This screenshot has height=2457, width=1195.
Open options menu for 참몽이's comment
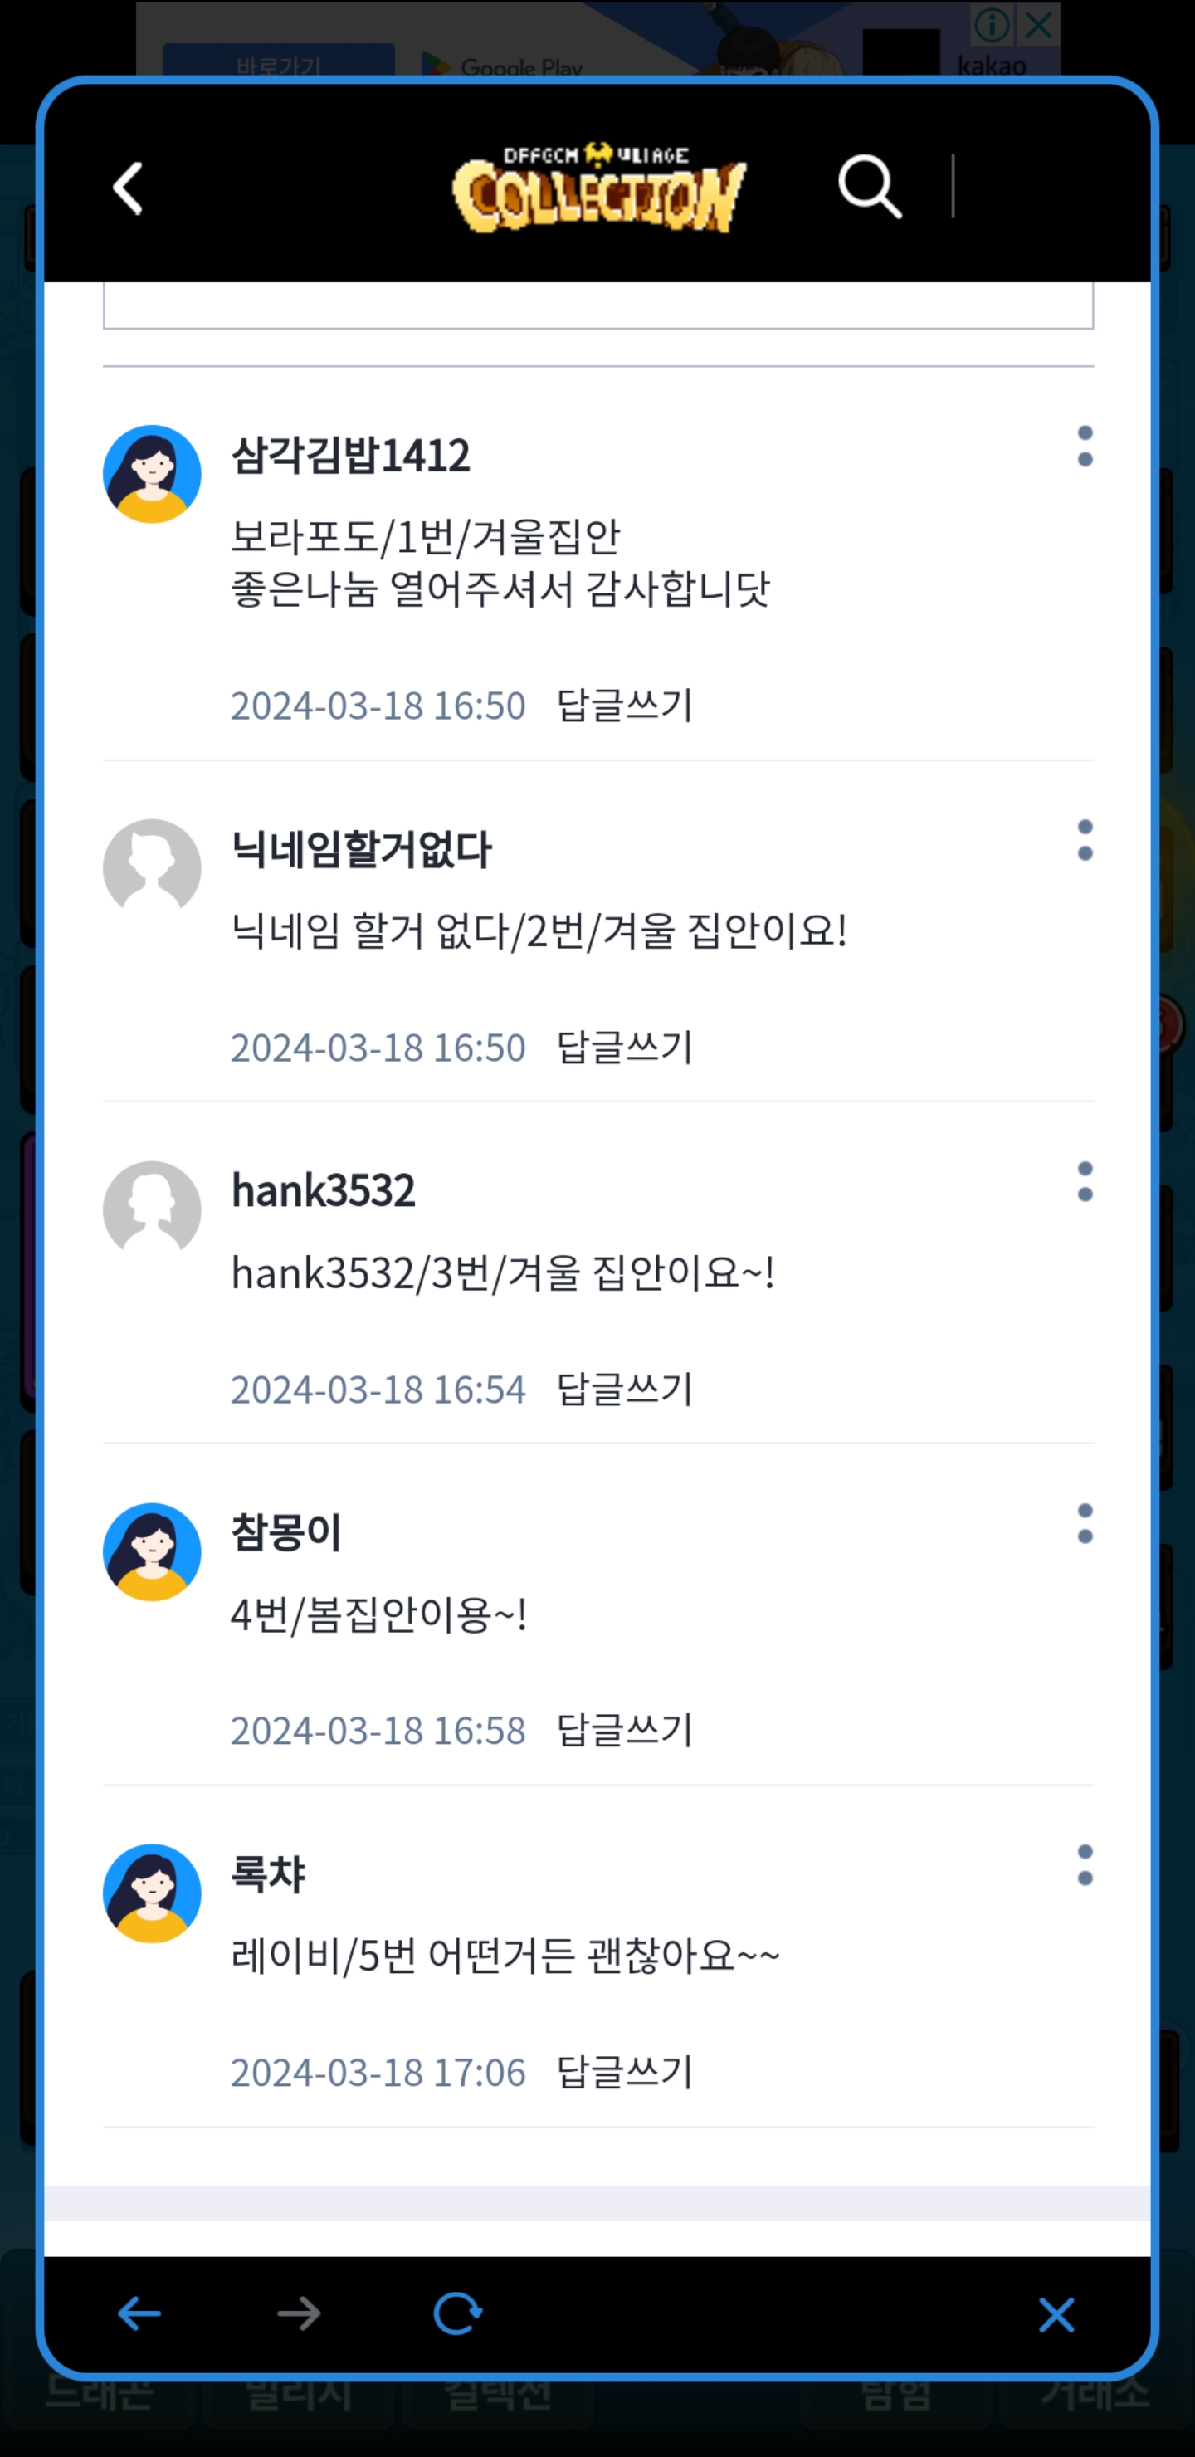click(1085, 1524)
